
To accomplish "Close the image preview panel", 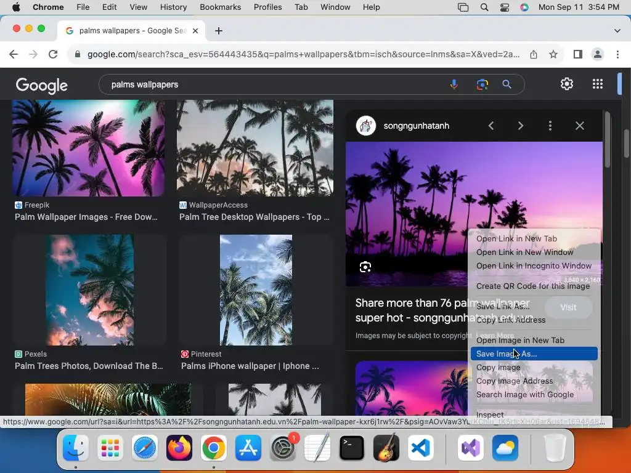I will click(579, 126).
